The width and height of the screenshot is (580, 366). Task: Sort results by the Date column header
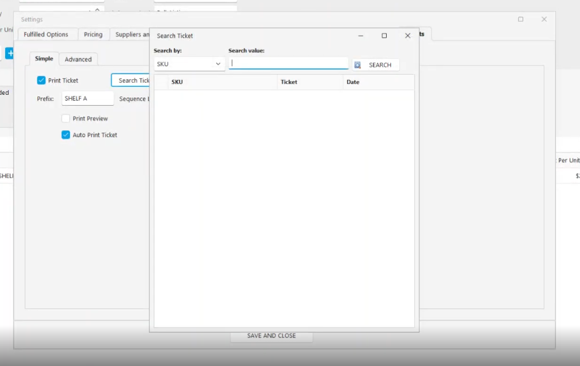[378, 82]
